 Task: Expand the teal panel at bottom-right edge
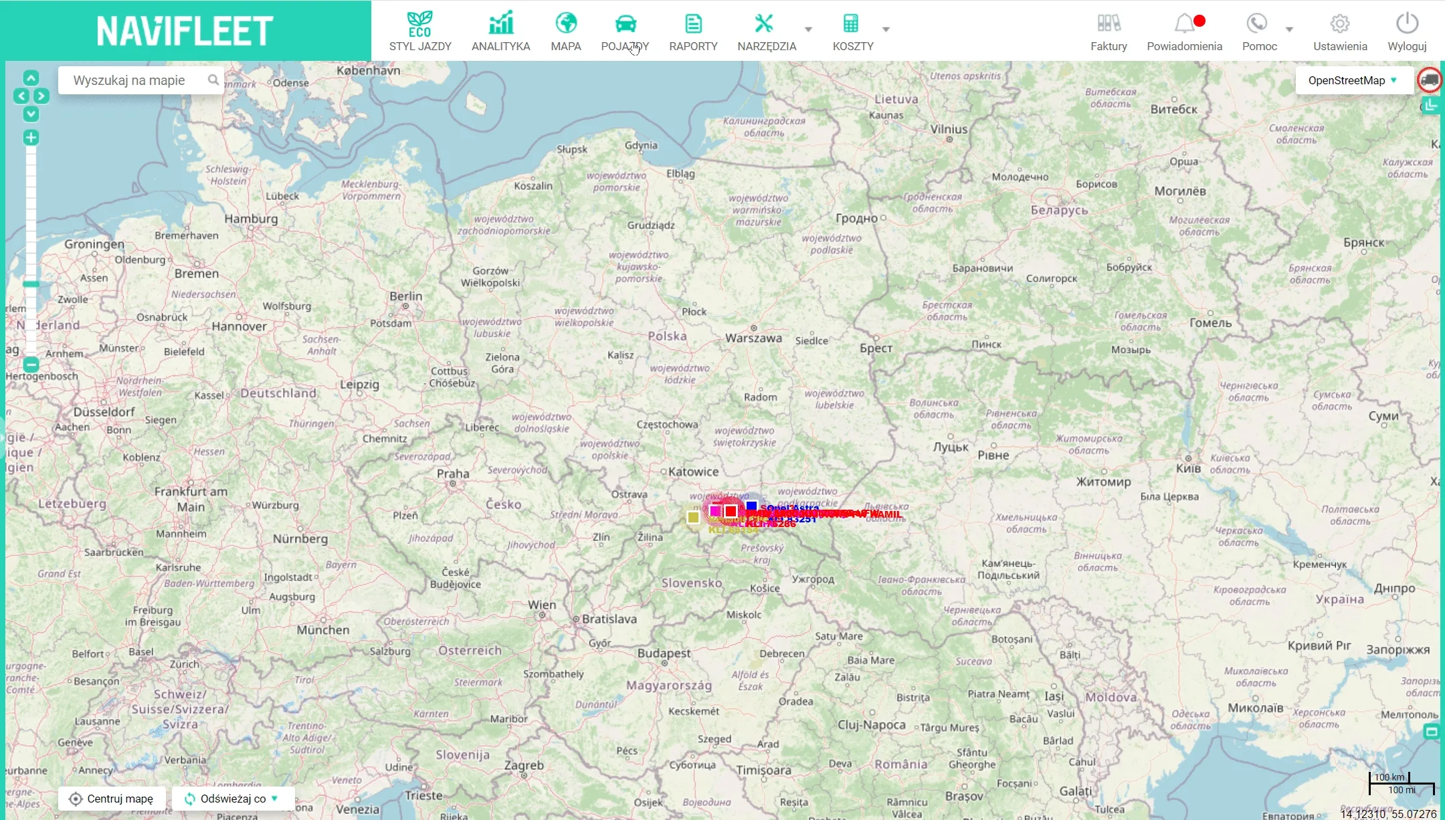(x=1431, y=731)
